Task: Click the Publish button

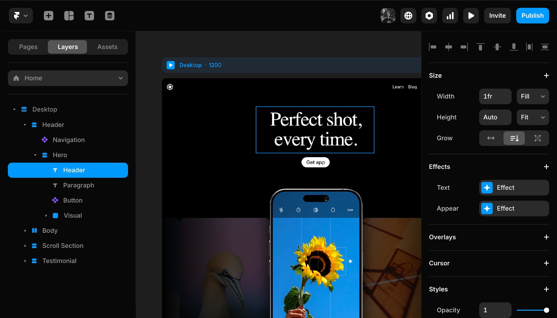Action: coord(532,16)
